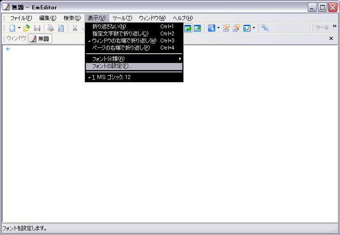Screen dimensions: 340x235
Task: Select checked font 1 MS ゴシック, 12
Action: click(x=134, y=77)
